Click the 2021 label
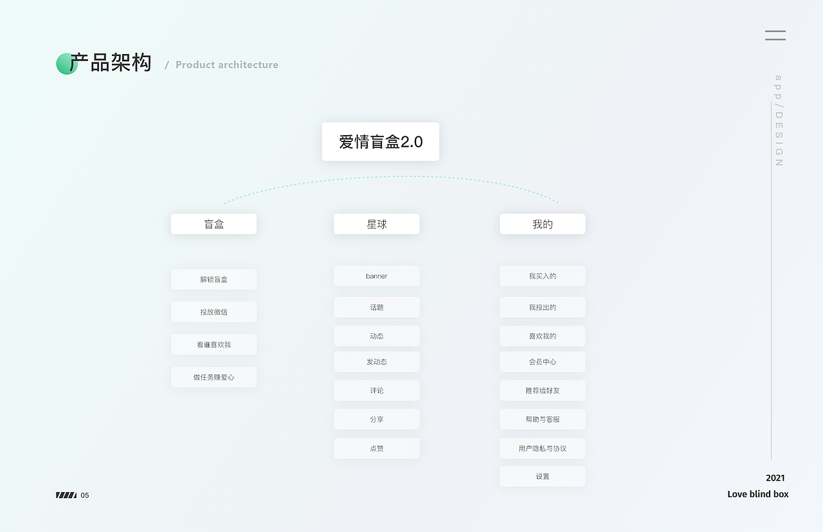 775,478
